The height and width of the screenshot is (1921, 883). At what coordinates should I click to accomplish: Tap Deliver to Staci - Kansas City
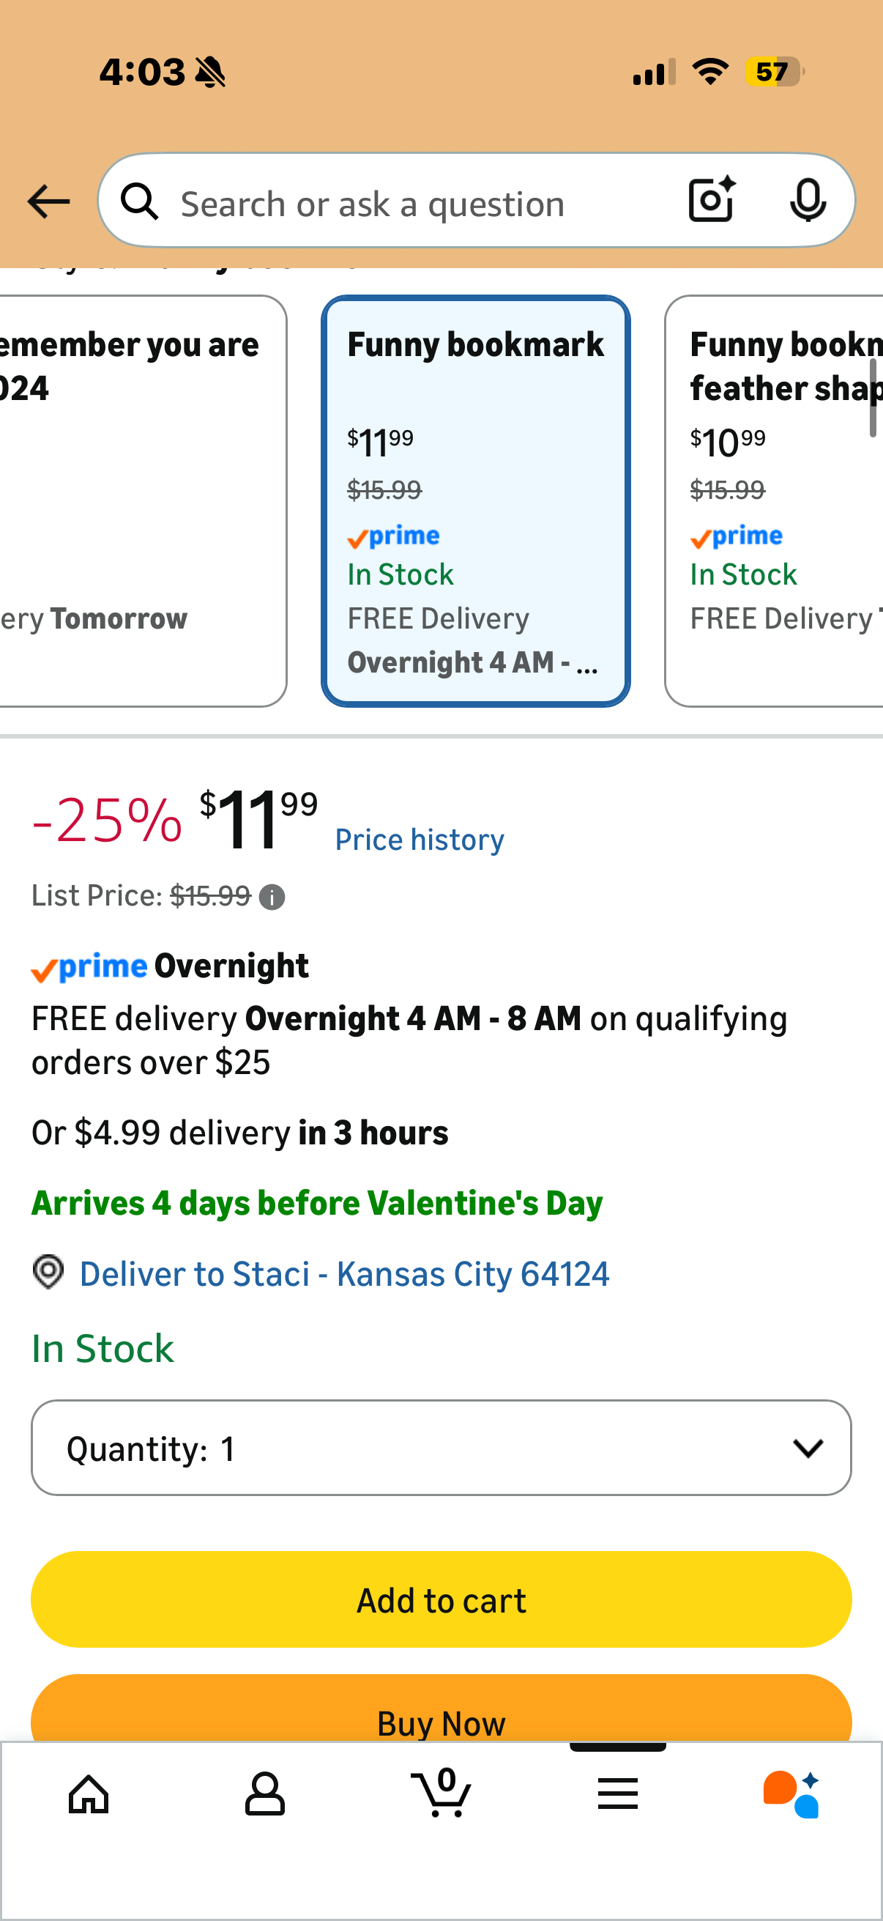pyautogui.click(x=344, y=1273)
